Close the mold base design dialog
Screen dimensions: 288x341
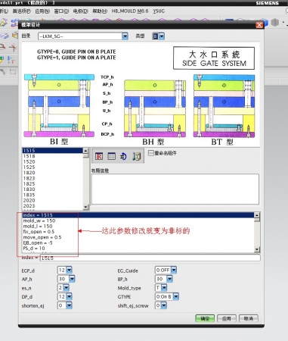(259, 25)
